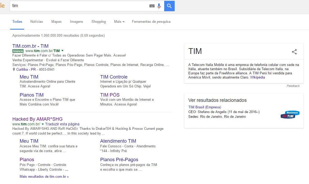Click the map pin beside Curitiba - PR
The height and width of the screenshot is (184, 309).
tap(14, 69)
